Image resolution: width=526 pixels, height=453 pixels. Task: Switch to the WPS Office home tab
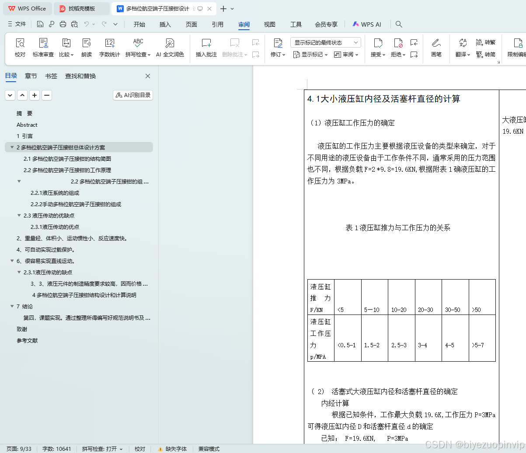[28, 9]
